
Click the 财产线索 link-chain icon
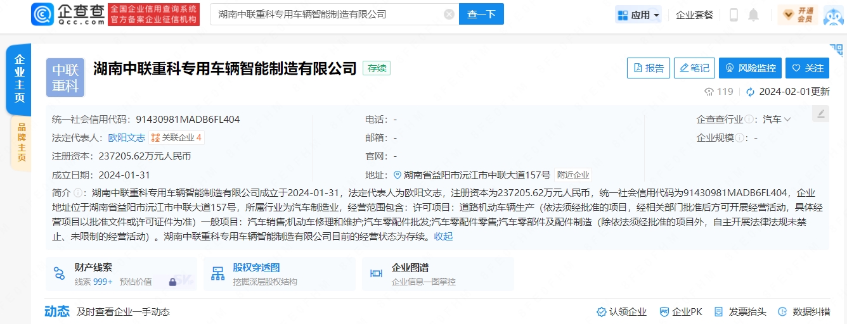pos(60,273)
